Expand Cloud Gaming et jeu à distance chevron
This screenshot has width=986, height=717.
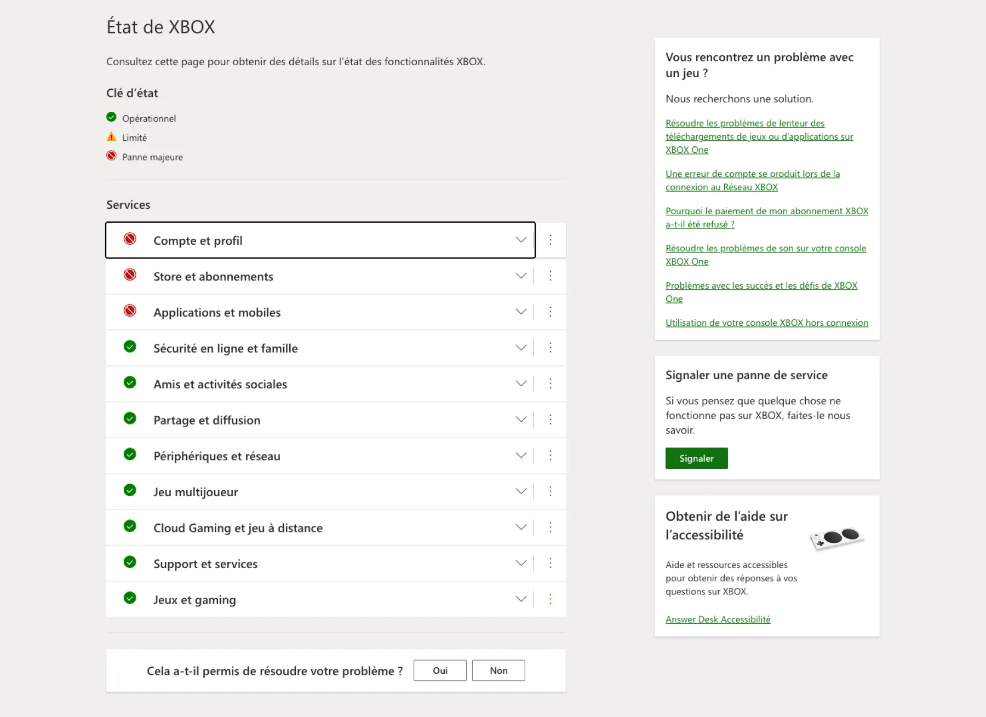521,527
